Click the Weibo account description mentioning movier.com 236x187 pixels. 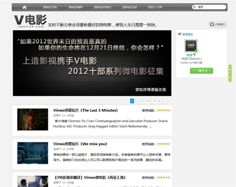(191, 61)
